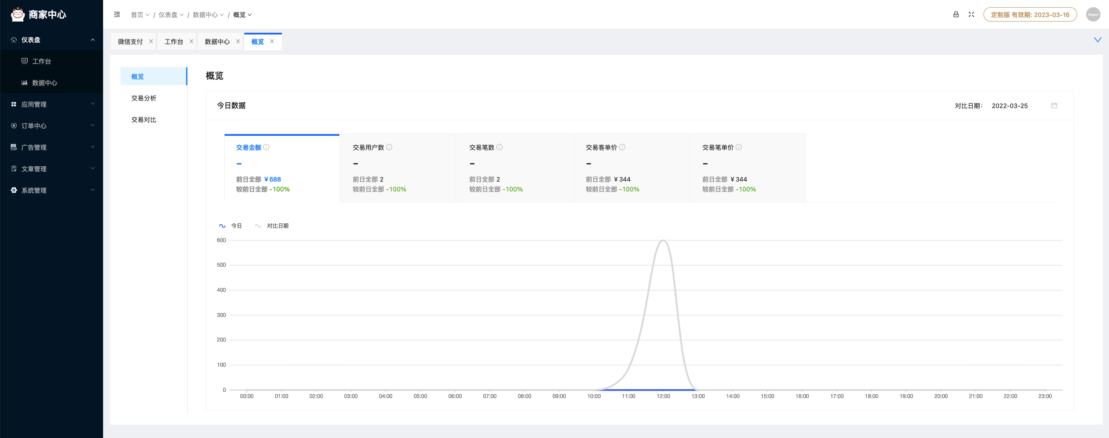
Task: Click the 文章管理 document icon
Action: pos(14,169)
